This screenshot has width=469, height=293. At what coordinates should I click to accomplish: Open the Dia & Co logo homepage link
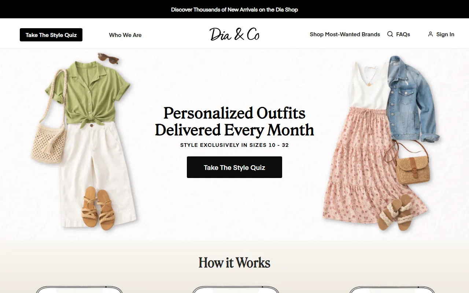(234, 34)
